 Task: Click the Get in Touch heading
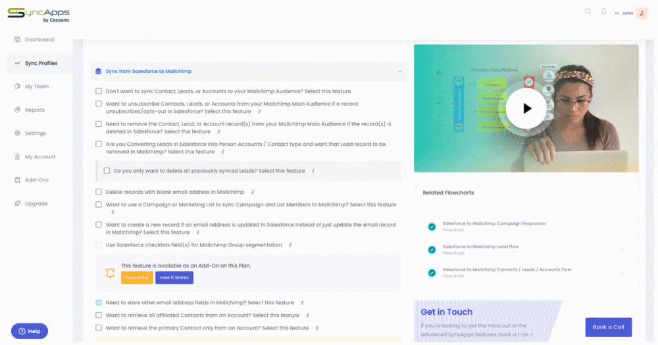pyautogui.click(x=447, y=312)
